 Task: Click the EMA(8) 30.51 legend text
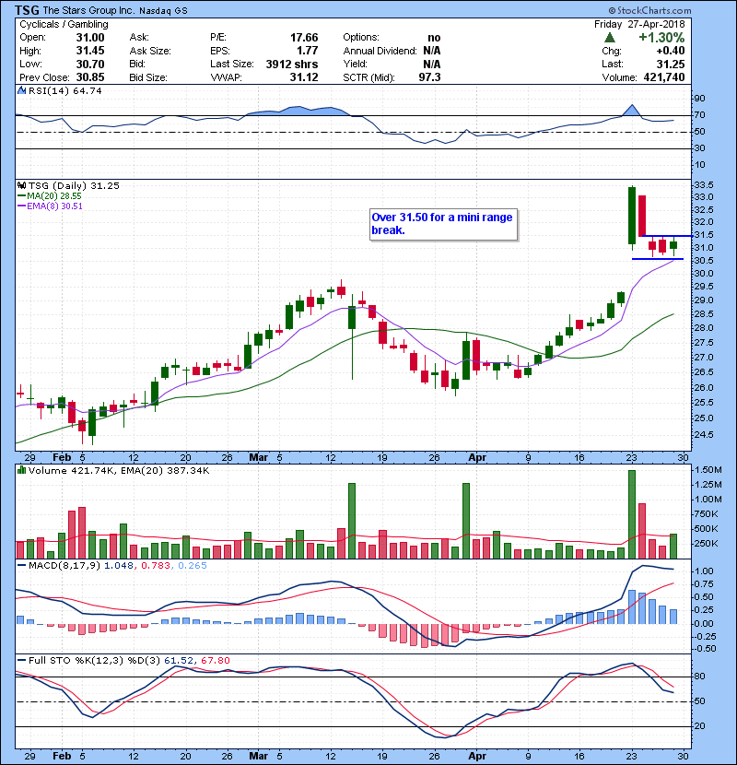[54, 206]
